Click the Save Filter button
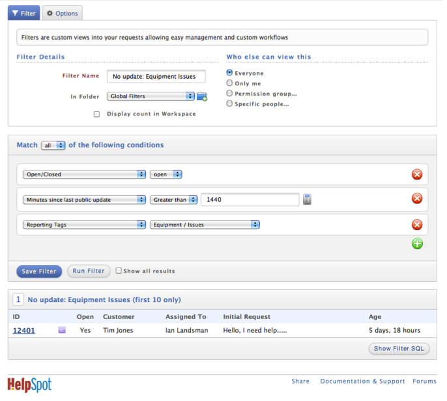447x401 pixels. click(39, 271)
